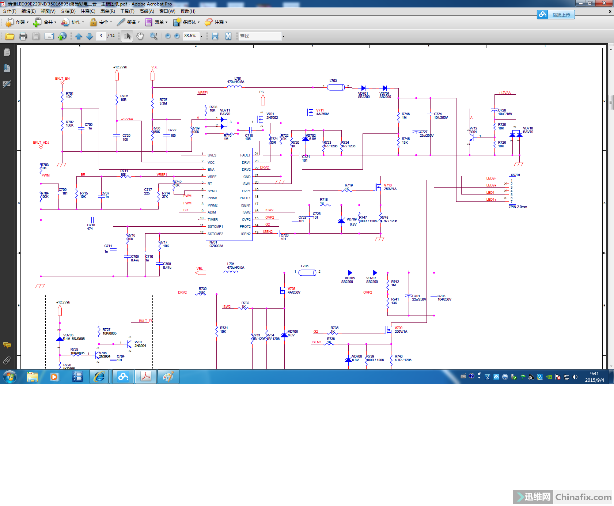Click the Fit Width scrolling icon
Viewport: 614px width, 506px height.
coord(215,36)
